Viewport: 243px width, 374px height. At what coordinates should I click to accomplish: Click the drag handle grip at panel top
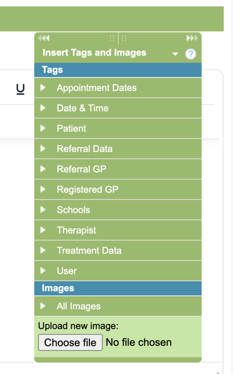pyautogui.click(x=118, y=38)
